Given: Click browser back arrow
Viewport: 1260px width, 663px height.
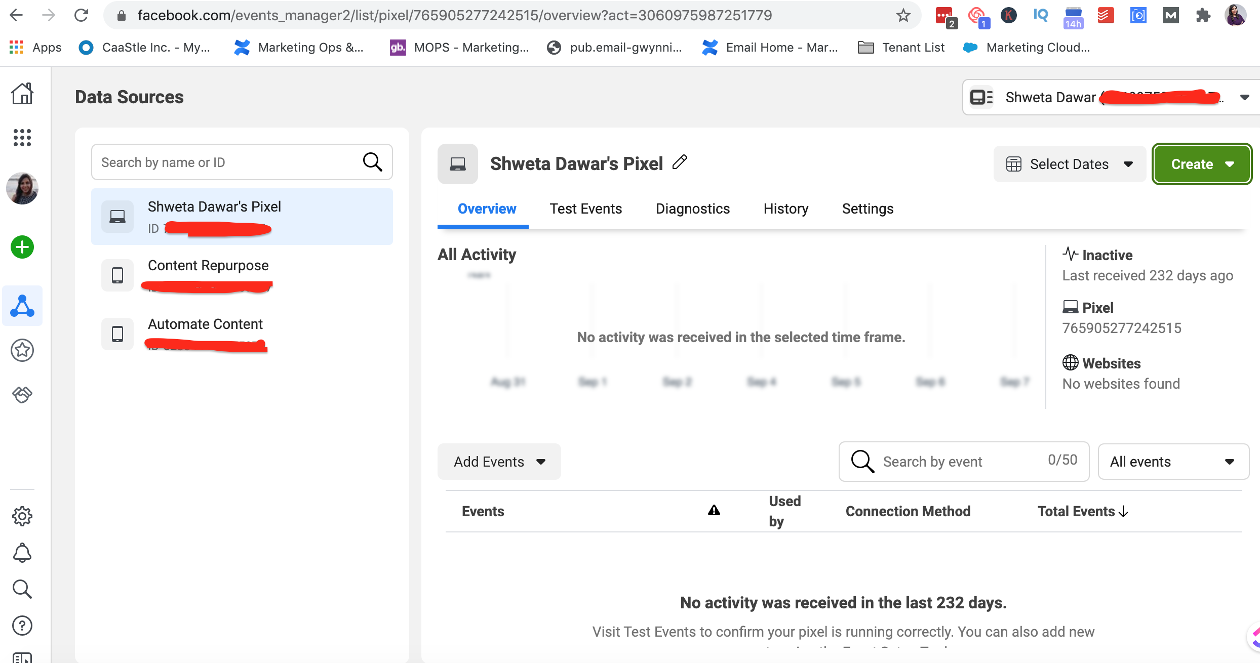Looking at the screenshot, I should pos(16,15).
